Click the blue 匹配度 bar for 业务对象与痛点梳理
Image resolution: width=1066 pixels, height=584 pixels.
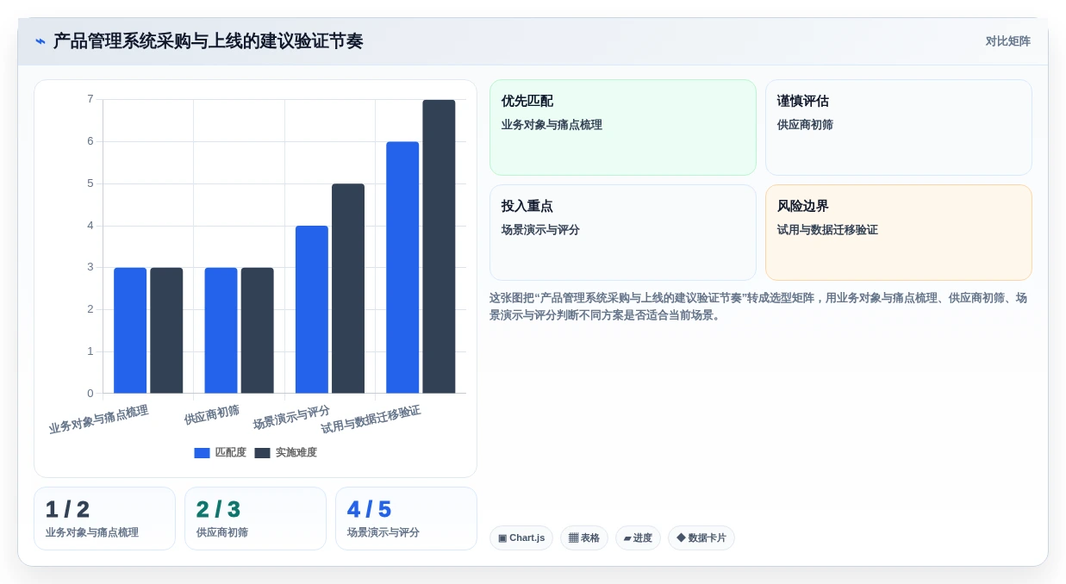click(130, 331)
